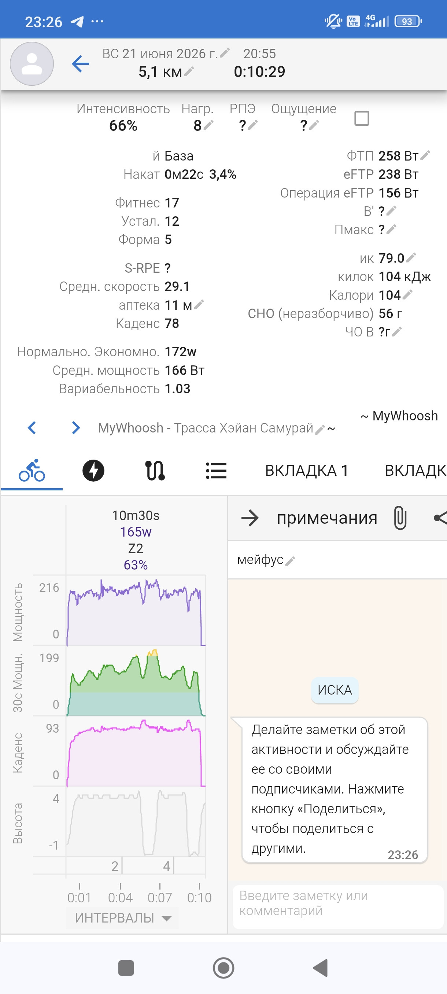Open the route path icon tab
The width and height of the screenshot is (447, 994).
click(155, 470)
